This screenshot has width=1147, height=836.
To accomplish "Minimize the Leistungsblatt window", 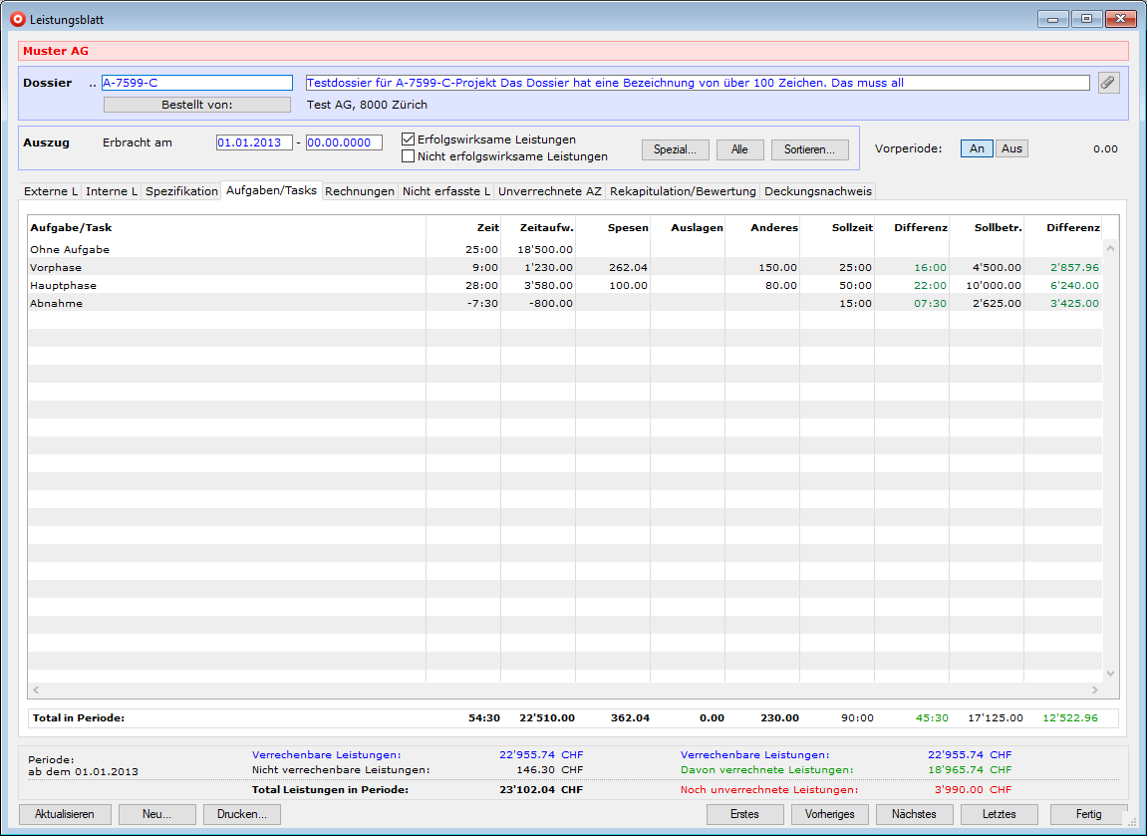I will point(1052,19).
